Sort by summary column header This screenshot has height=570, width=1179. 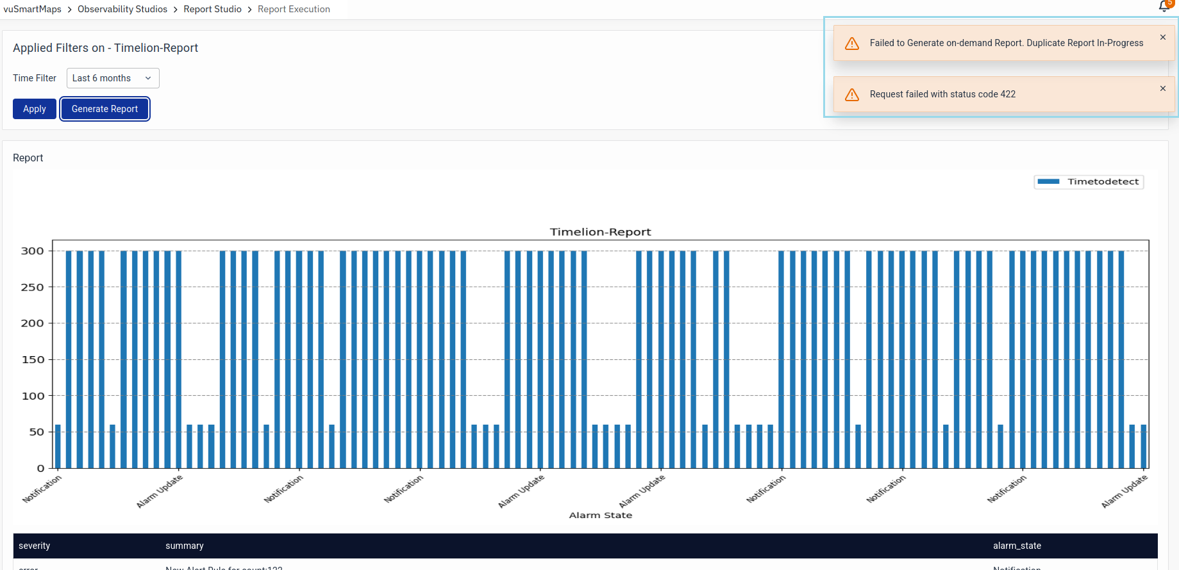pos(185,546)
